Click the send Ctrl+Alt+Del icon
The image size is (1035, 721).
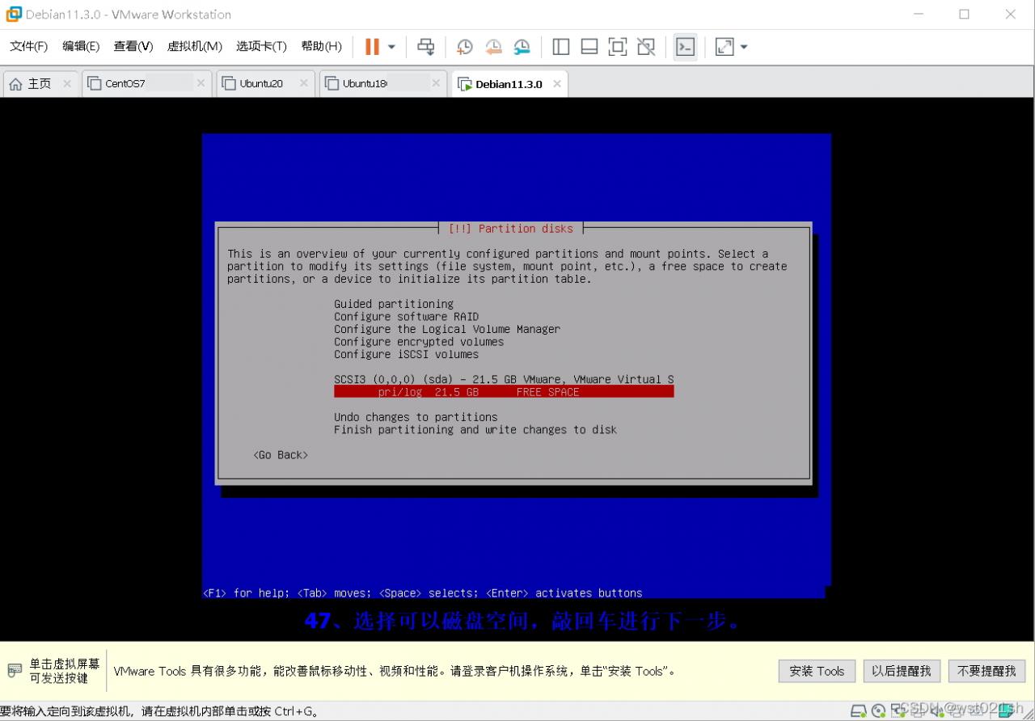pos(425,47)
